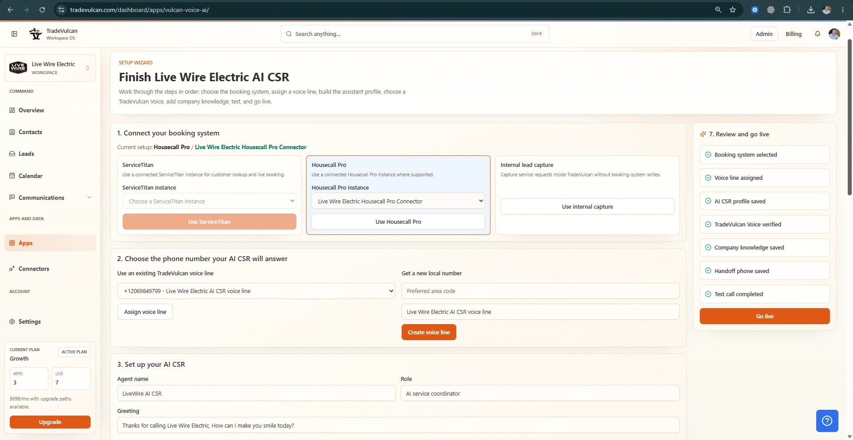Viewport: 853px width, 440px height.
Task: Open the browser zoom magnifier icon
Action: (x=718, y=10)
